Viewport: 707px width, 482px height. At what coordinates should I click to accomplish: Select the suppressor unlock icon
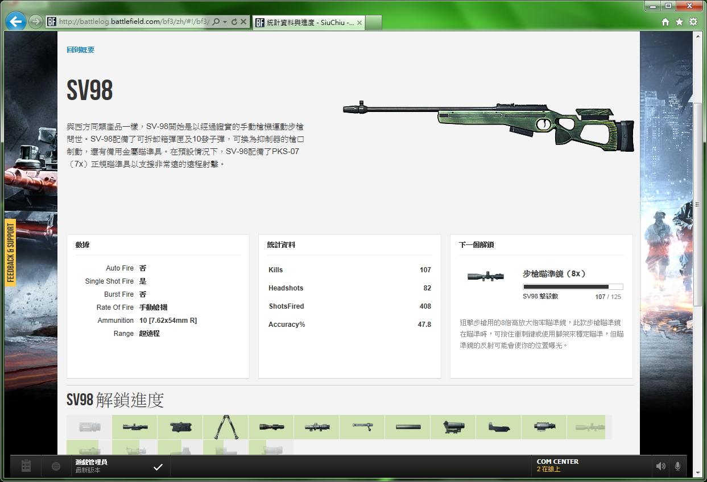[x=407, y=427]
